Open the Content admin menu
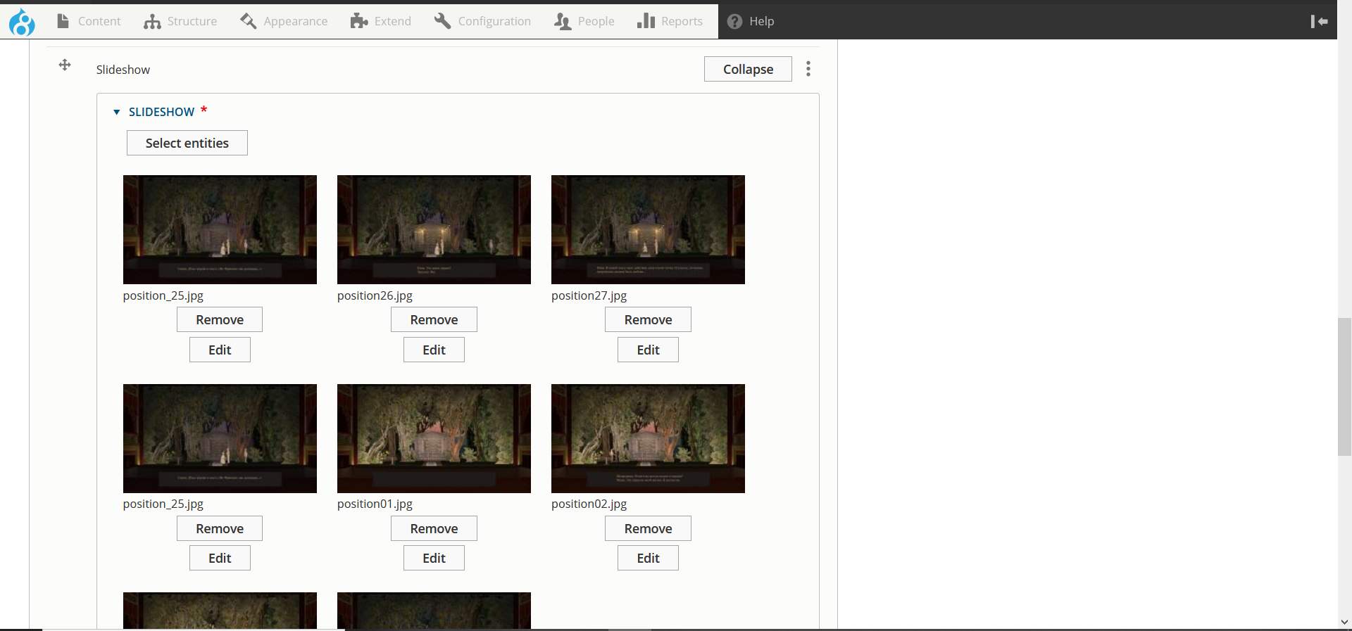This screenshot has height=631, width=1352. 89,22
